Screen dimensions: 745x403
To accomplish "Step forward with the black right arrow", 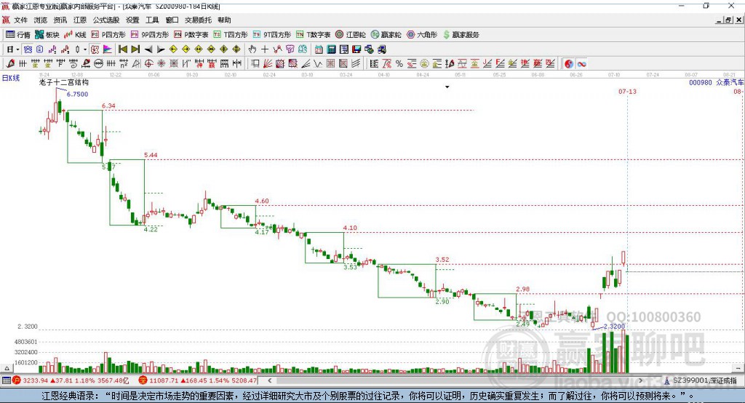I will tap(161, 49).
